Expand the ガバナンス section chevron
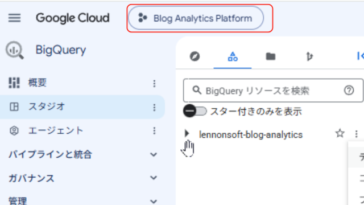 (x=154, y=178)
